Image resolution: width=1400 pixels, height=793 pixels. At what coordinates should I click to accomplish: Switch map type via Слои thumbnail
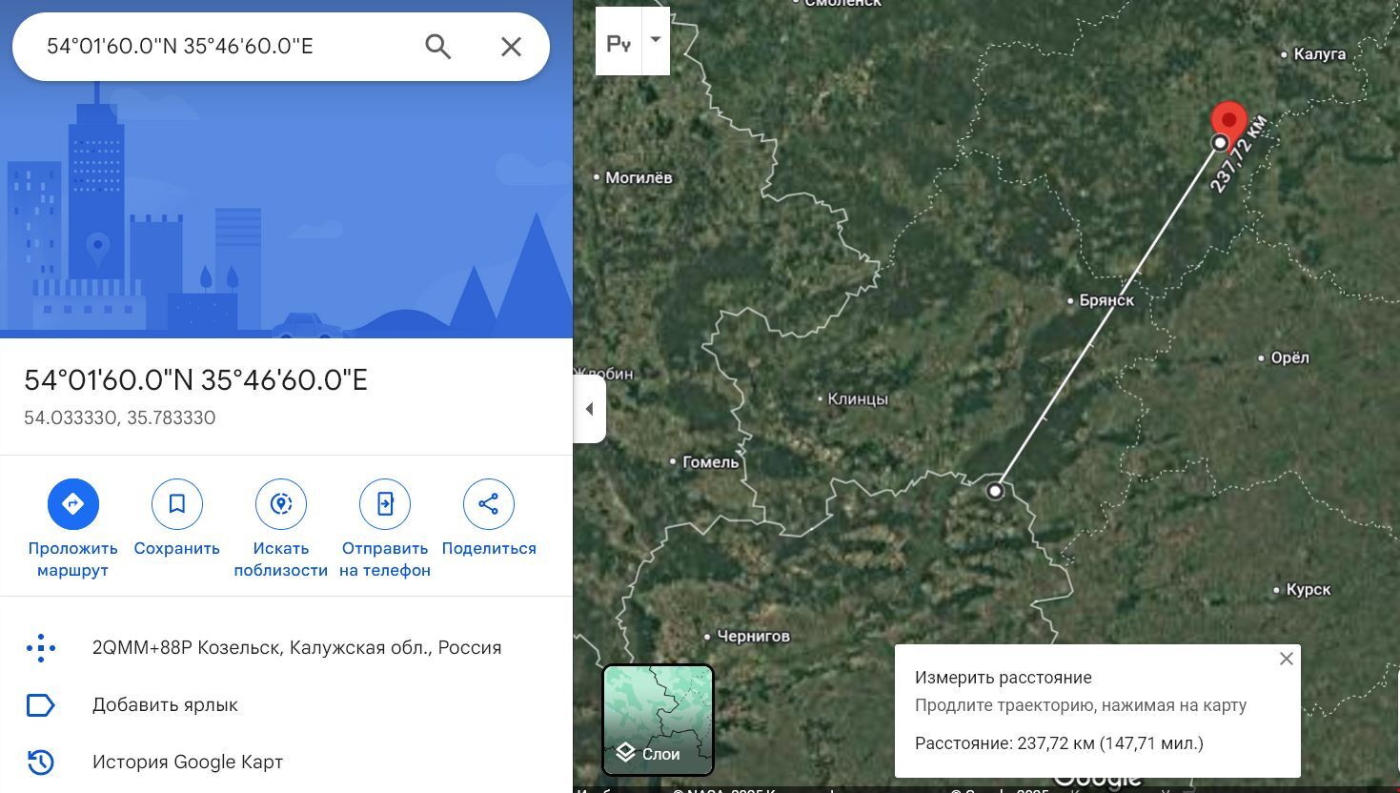[x=658, y=720]
